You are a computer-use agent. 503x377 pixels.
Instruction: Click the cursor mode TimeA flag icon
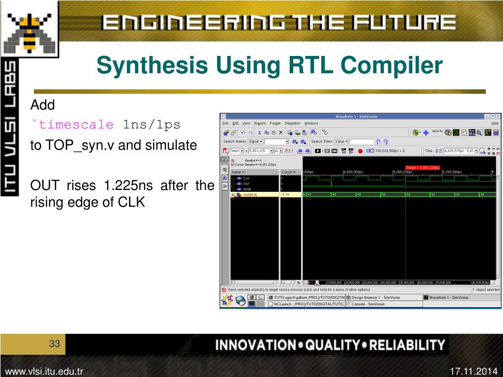pos(225,151)
